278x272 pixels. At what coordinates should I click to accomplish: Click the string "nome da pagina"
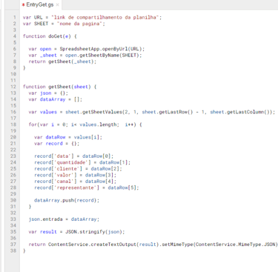79,24
